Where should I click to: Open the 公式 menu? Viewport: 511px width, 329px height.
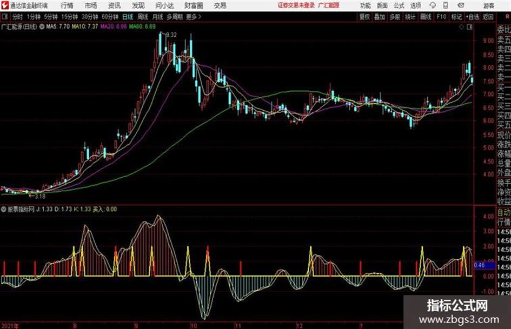[x=399, y=5]
